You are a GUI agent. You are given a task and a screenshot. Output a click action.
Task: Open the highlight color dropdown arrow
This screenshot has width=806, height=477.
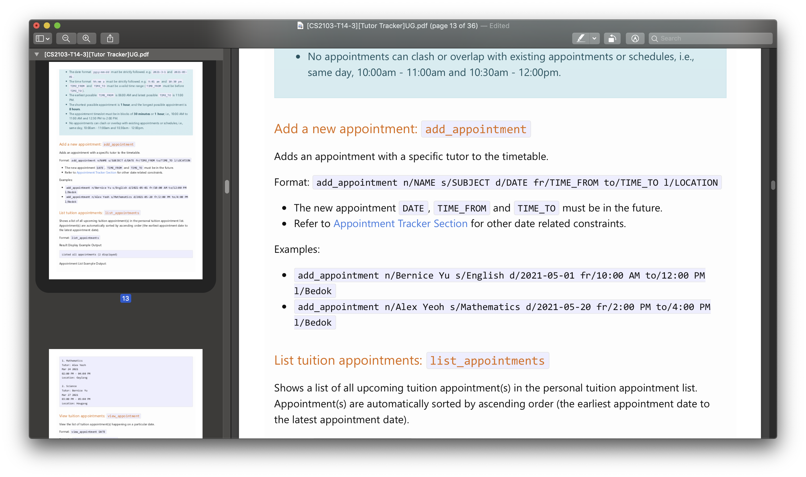(594, 38)
